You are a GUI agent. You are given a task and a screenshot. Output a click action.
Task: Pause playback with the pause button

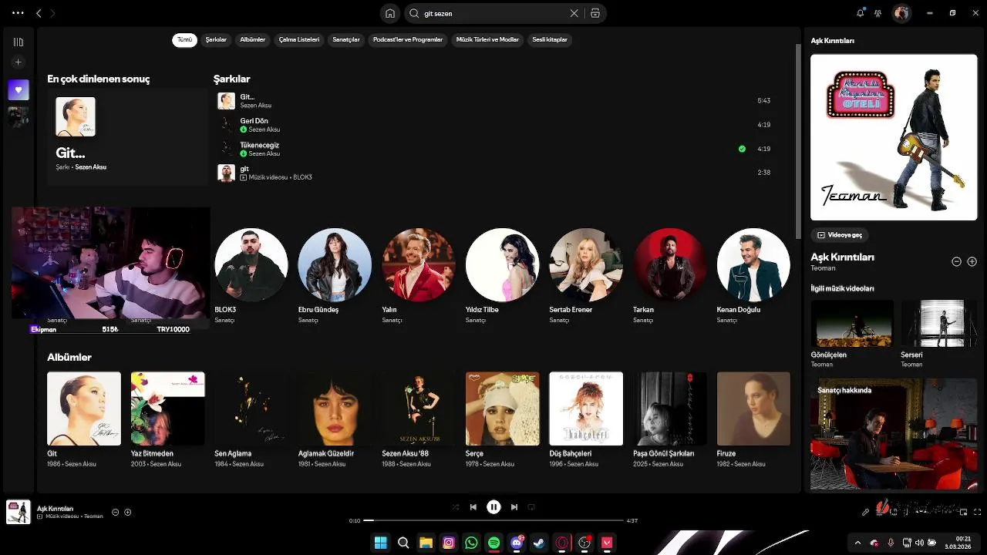click(x=493, y=507)
